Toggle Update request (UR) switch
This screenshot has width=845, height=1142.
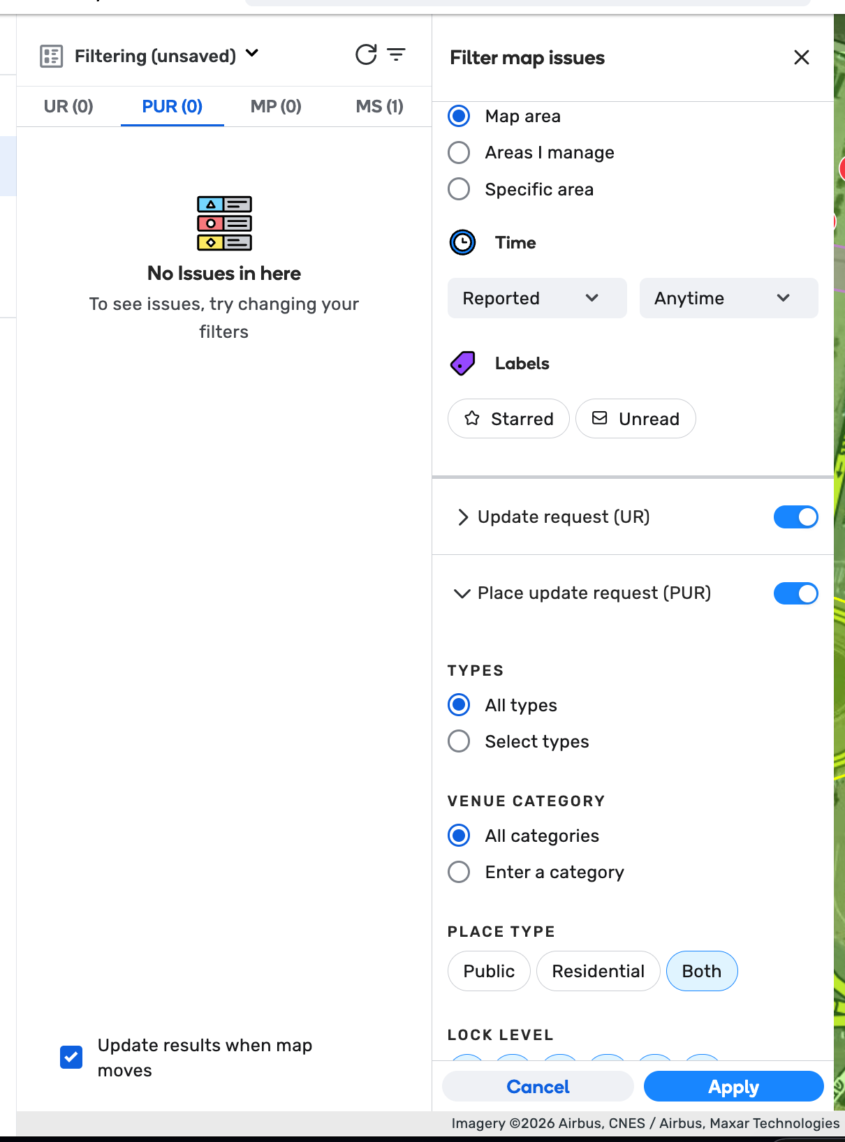[795, 517]
